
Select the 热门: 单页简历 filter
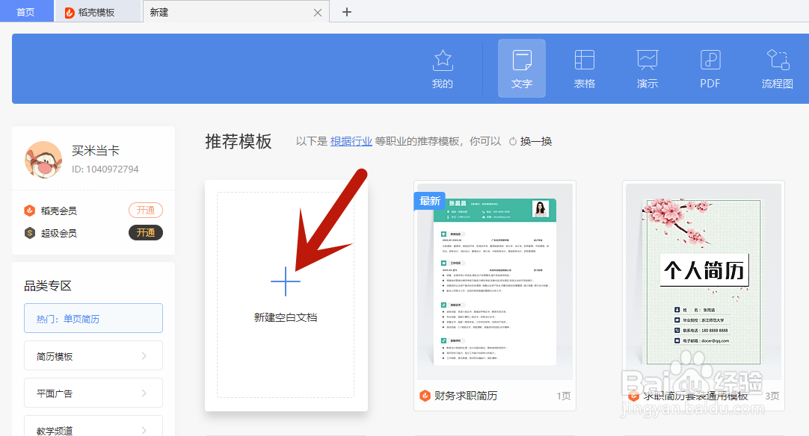pos(93,318)
